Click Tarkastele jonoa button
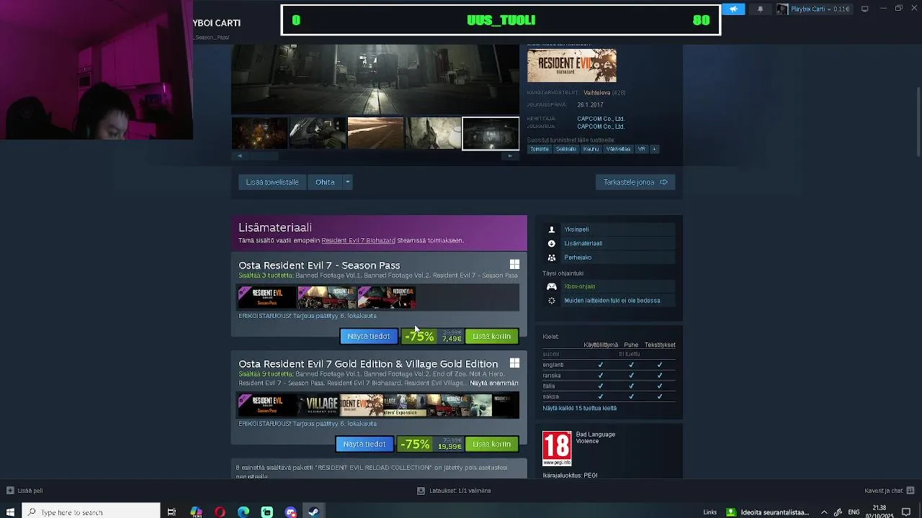Image resolution: width=922 pixels, height=518 pixels. (x=635, y=182)
